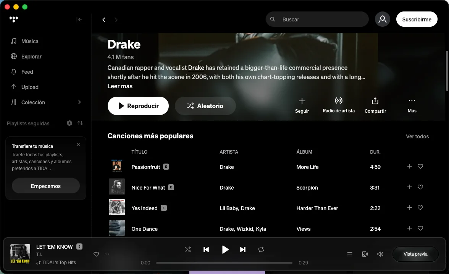
Task: Click the Upload arrow icon
Action: point(14,87)
